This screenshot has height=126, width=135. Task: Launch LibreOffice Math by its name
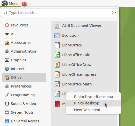(77, 84)
